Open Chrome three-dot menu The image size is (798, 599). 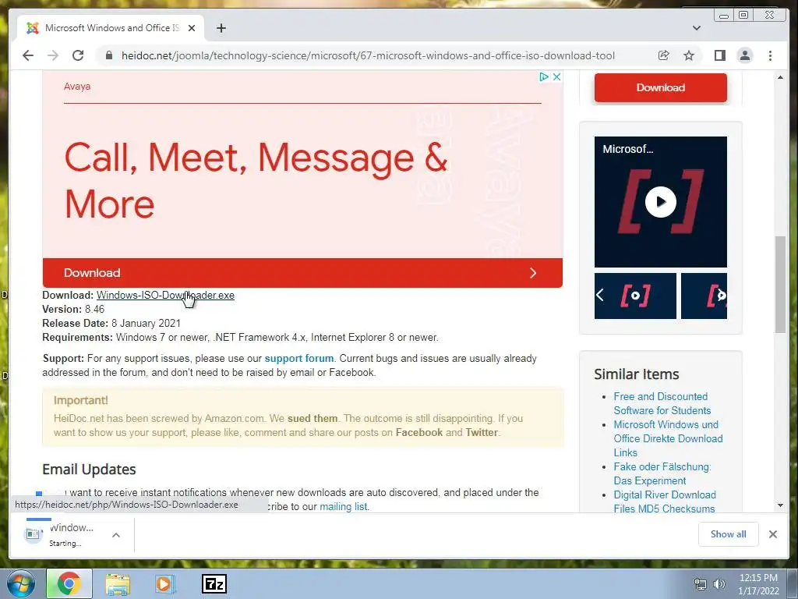770,55
